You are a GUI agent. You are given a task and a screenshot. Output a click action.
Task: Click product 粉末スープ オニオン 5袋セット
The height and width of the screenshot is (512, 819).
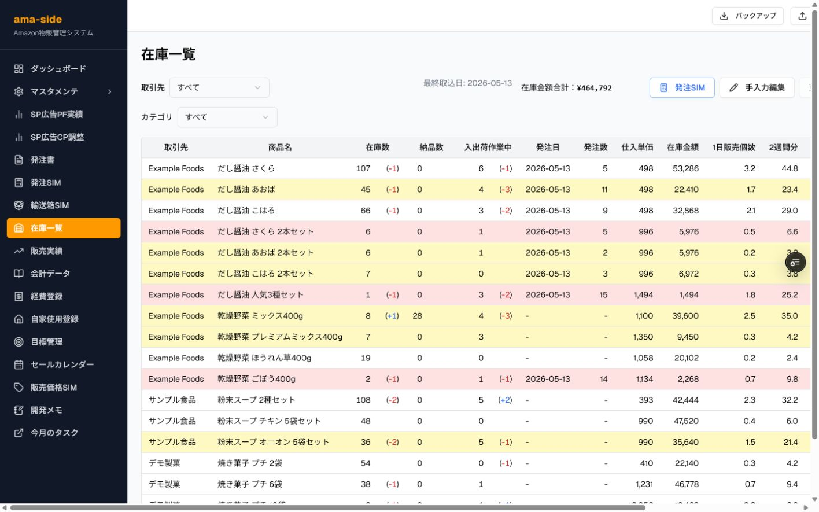point(273,442)
